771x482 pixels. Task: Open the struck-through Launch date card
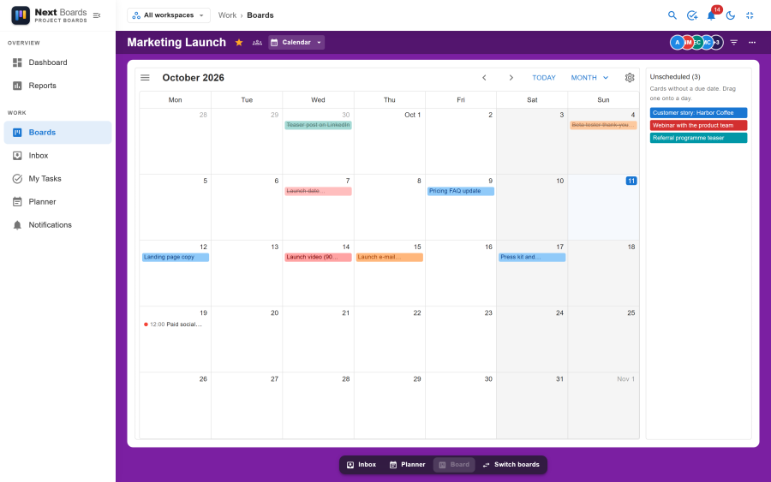click(318, 191)
